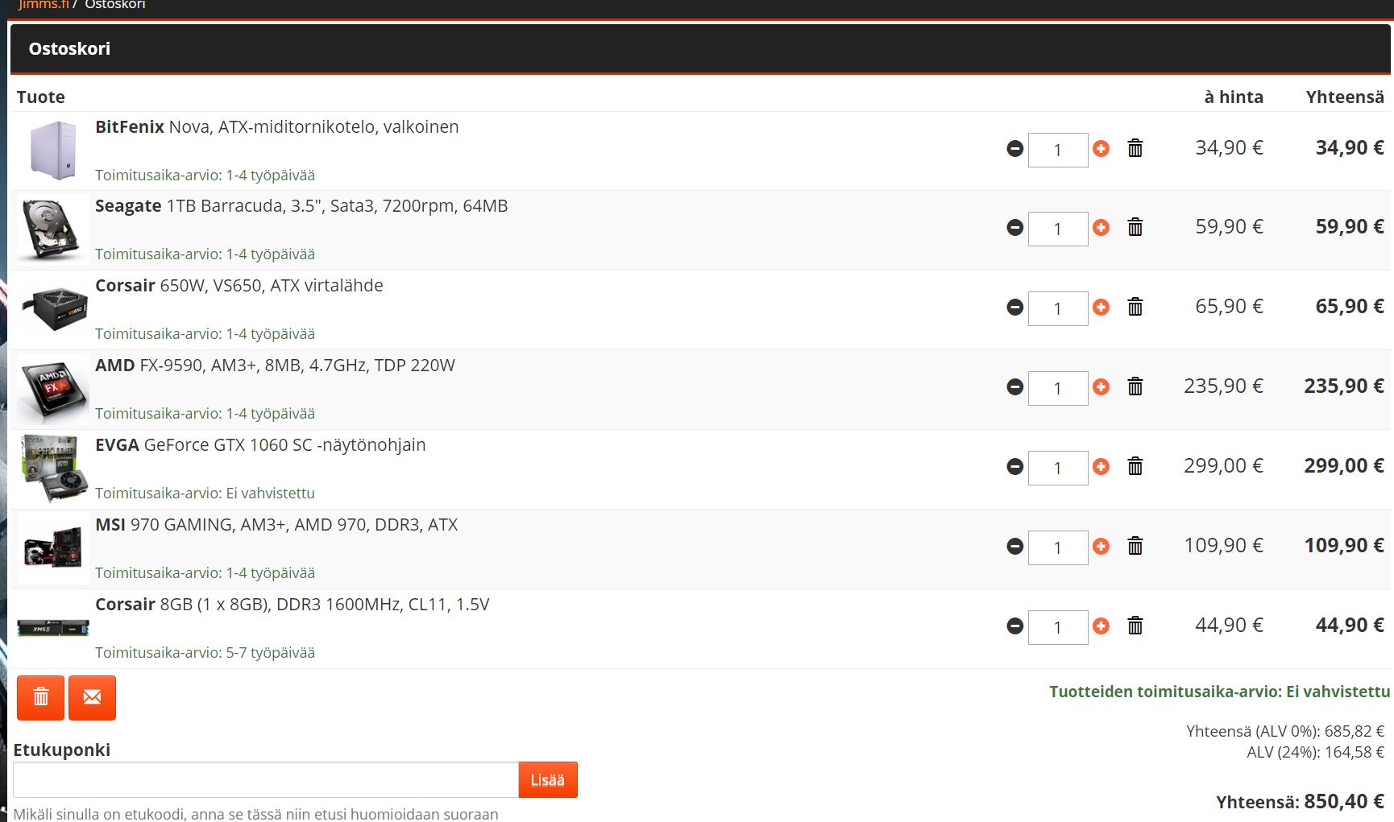Screen dimensions: 1394x822
Task: Click the MSI motherboard thumbnail
Action: 53,547
